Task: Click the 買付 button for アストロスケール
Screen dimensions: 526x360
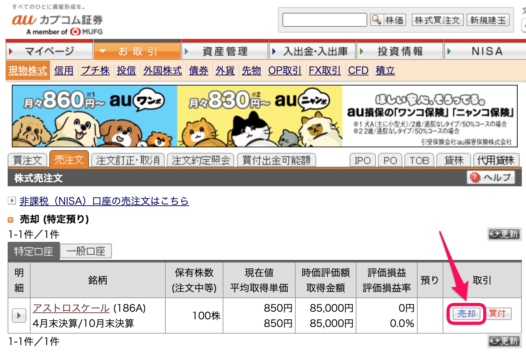Action: pos(498,314)
